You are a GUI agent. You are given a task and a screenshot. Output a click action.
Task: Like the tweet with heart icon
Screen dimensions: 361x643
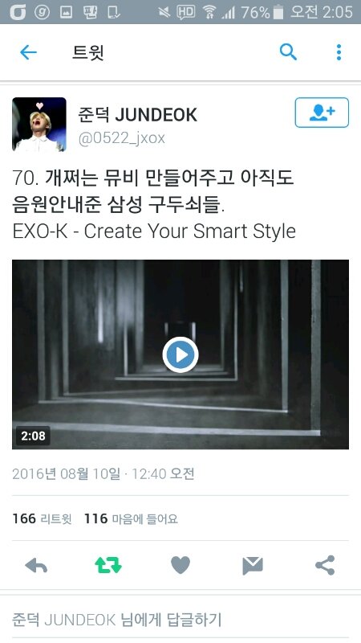180,566
